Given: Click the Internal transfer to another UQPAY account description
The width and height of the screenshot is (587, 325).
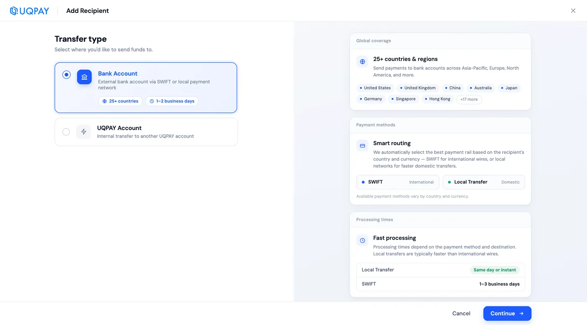Looking at the screenshot, I should click(x=145, y=136).
